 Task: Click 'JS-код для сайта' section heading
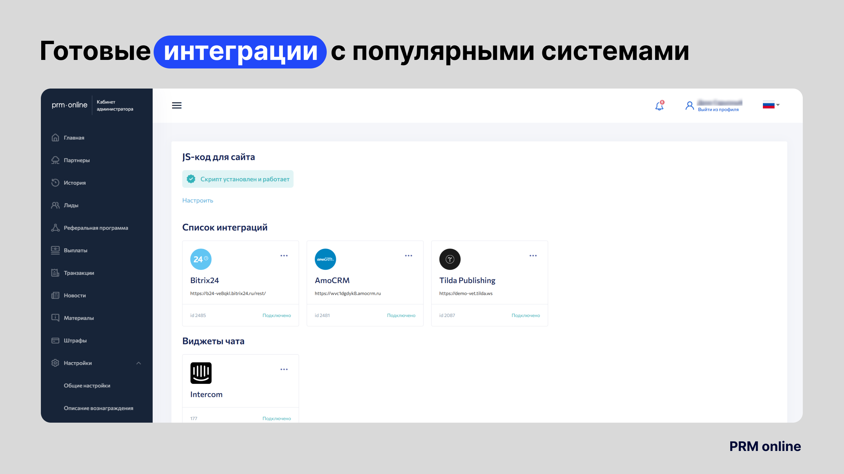click(219, 157)
